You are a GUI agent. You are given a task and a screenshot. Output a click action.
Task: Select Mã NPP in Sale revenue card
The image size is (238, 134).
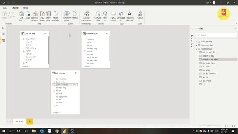[59, 91]
